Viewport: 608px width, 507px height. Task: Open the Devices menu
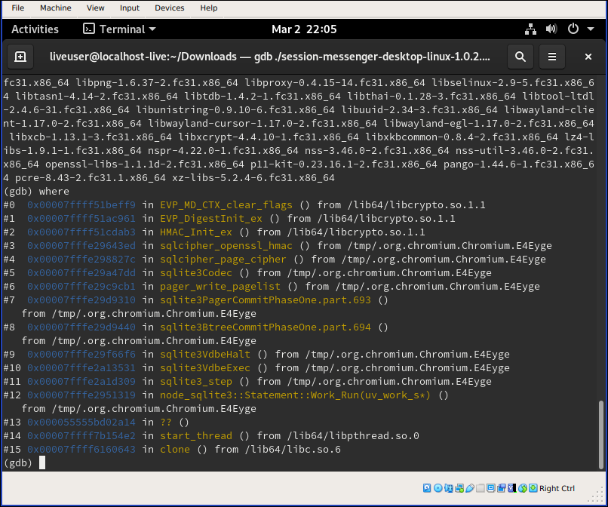click(169, 8)
